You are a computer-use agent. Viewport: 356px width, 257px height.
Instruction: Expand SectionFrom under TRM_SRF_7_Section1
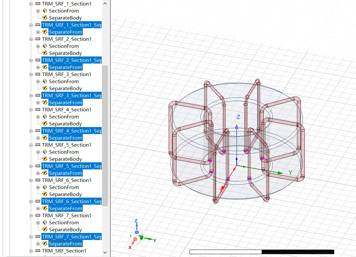coord(38,223)
